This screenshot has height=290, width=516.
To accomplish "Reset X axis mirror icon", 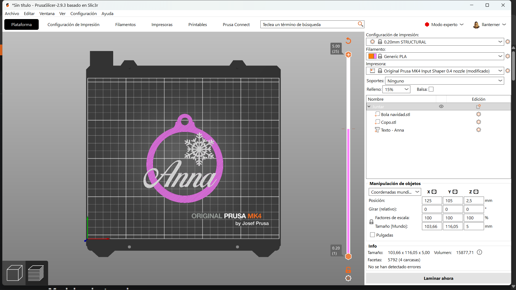I will (x=434, y=192).
